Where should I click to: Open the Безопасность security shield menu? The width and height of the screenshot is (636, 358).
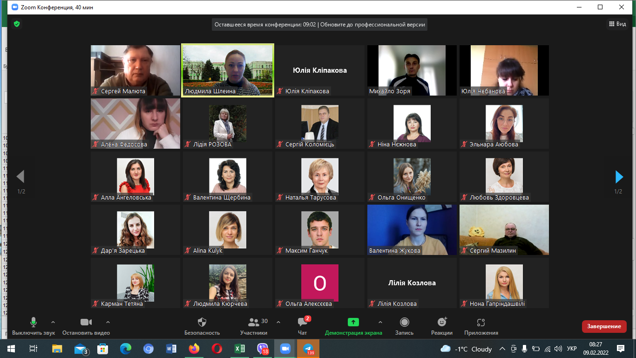point(202,326)
